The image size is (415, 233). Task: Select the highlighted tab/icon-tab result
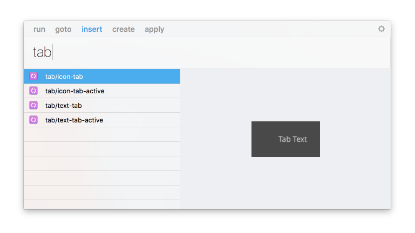(x=103, y=77)
